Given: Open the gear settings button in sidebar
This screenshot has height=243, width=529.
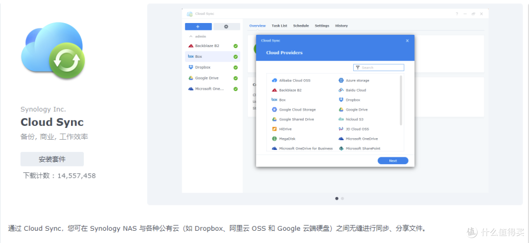Looking at the screenshot, I should (x=226, y=26).
